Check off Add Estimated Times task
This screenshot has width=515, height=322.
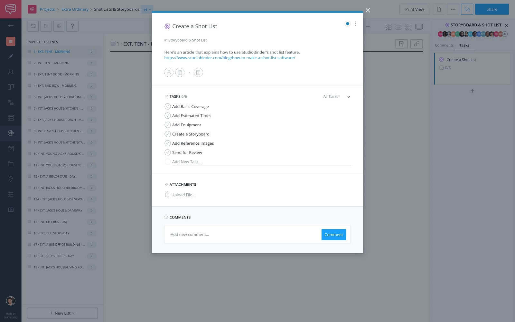click(x=167, y=116)
